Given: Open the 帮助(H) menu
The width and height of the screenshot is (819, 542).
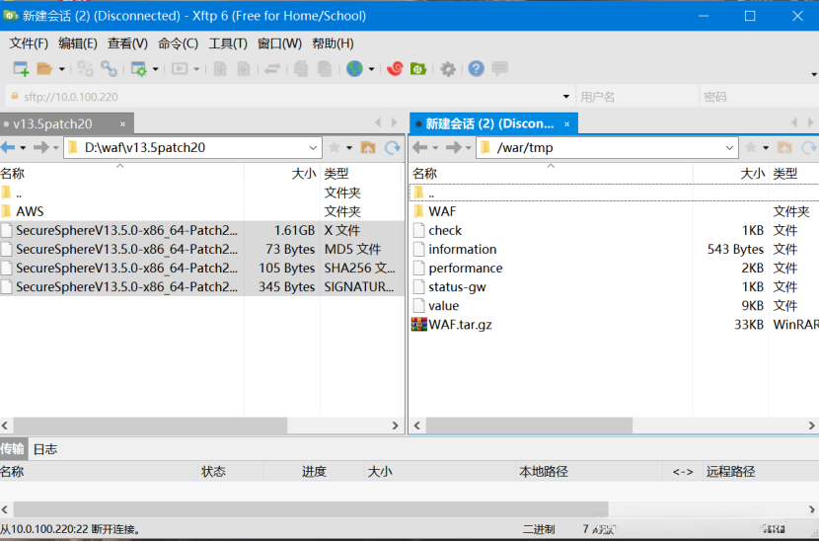Looking at the screenshot, I should (333, 43).
